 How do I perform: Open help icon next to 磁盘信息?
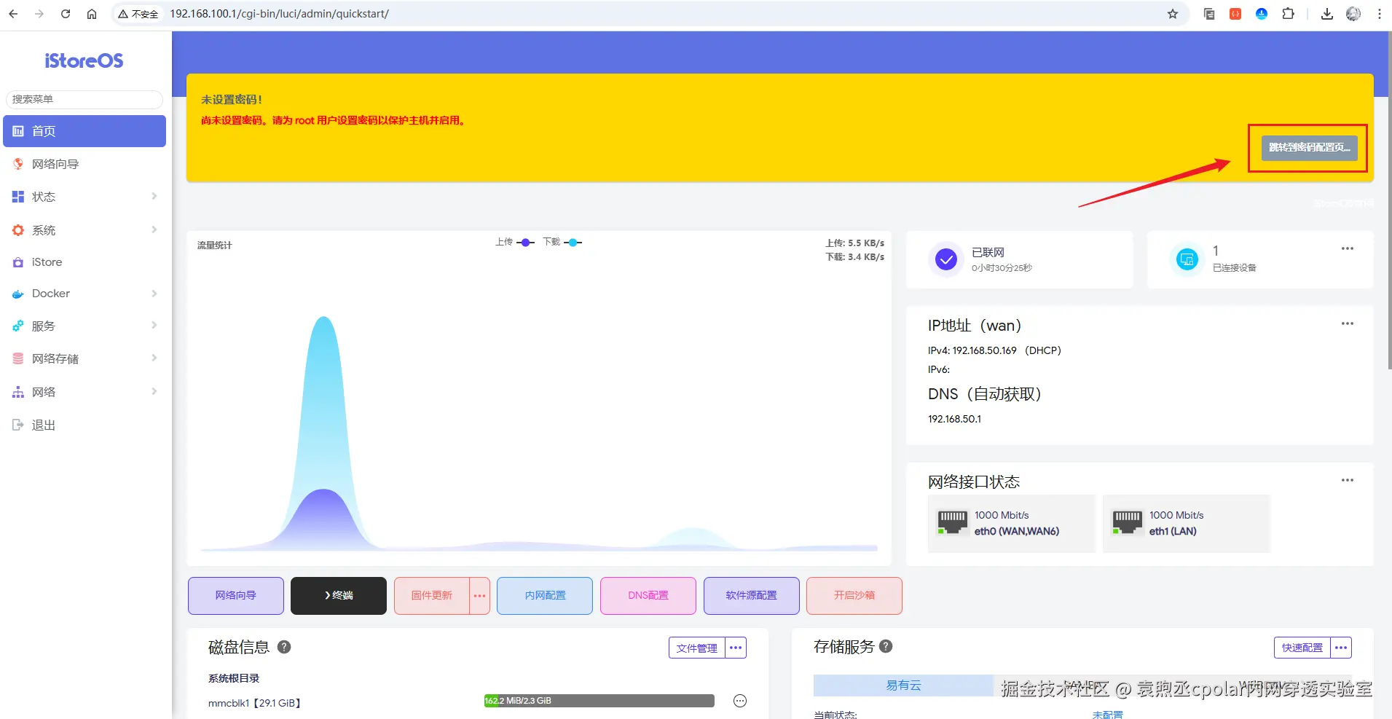[284, 647]
